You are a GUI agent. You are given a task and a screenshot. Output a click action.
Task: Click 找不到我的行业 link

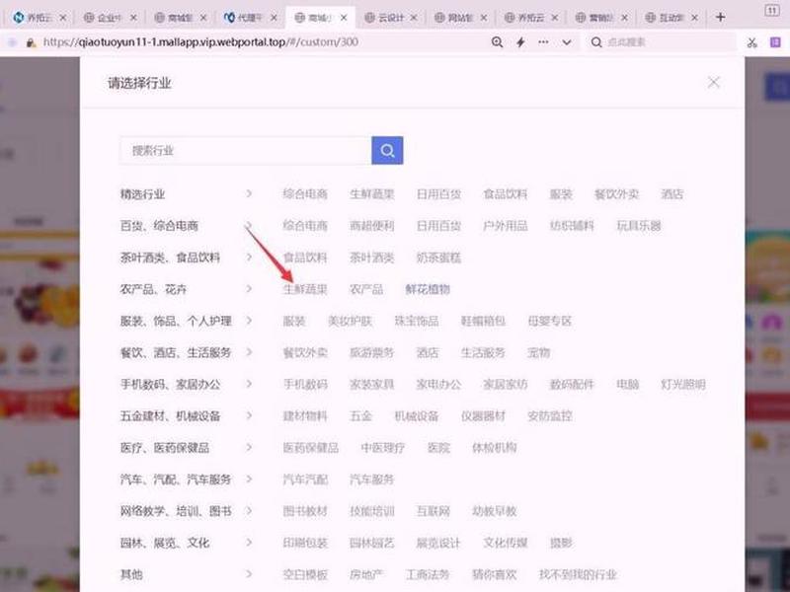coord(578,575)
